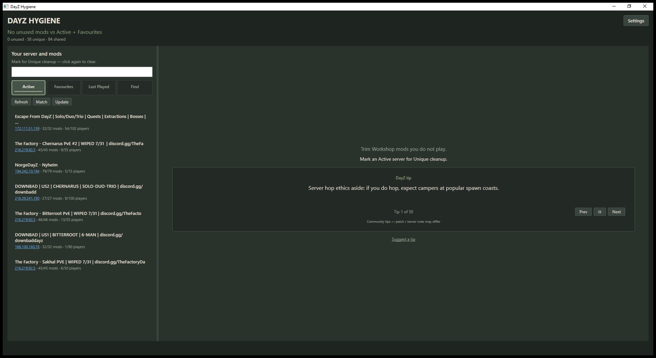Open the Bitterroot PvE server IP link

point(25,220)
